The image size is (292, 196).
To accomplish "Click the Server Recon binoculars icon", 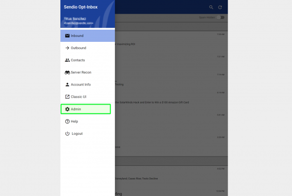I will (67, 72).
